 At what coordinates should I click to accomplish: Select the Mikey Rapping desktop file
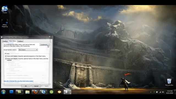pos(5,23)
